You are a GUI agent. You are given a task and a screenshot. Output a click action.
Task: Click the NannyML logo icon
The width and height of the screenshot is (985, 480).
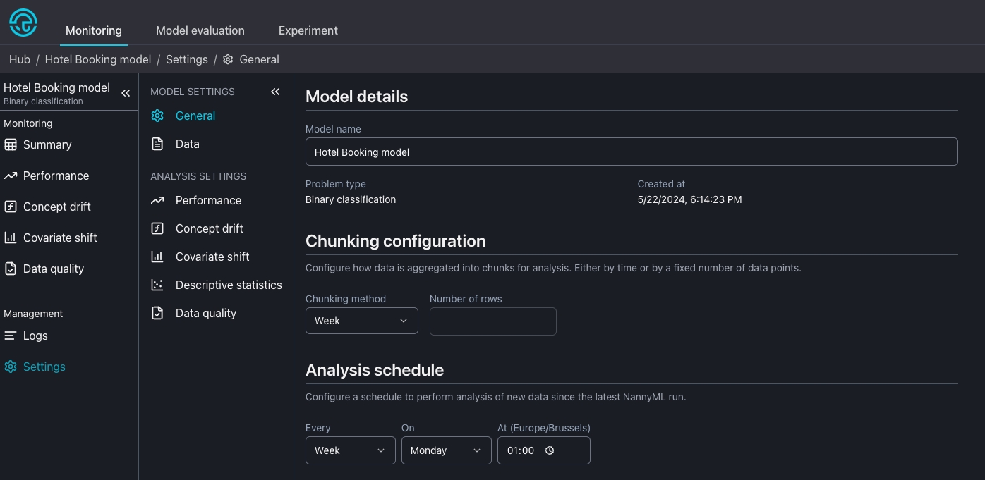tap(23, 23)
